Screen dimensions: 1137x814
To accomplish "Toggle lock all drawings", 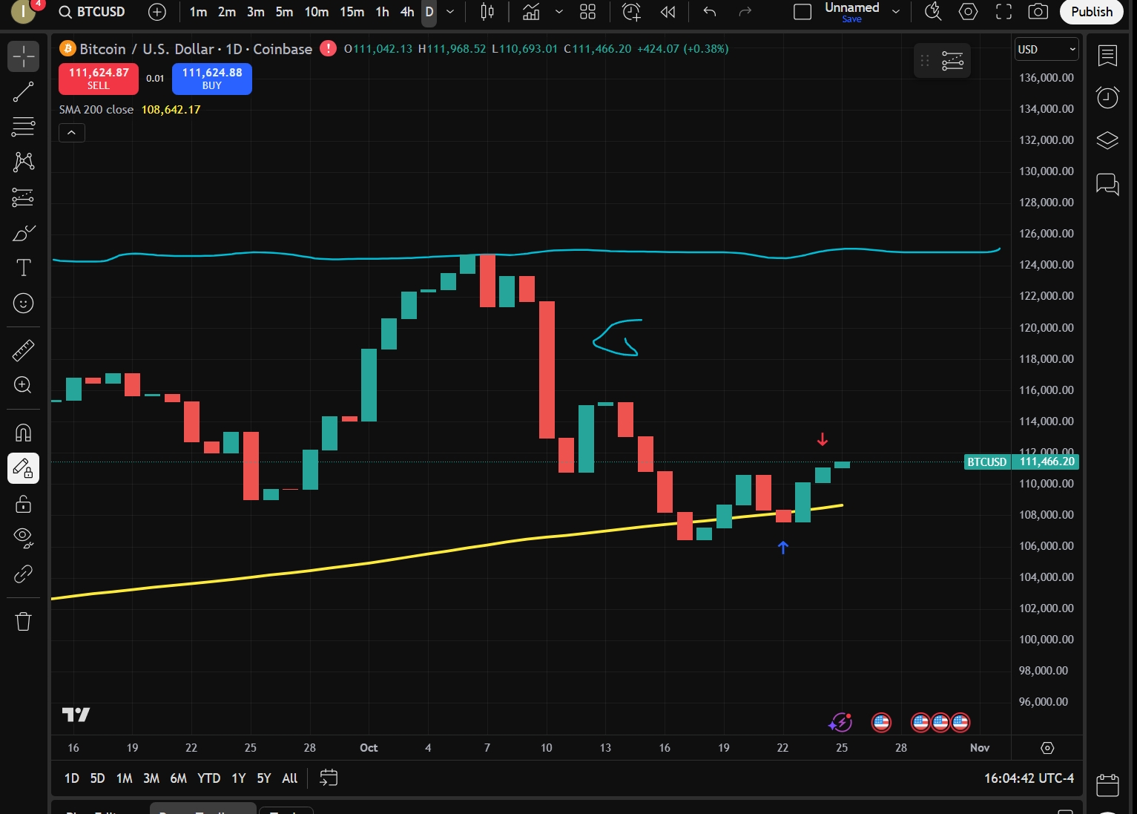I will click(23, 504).
